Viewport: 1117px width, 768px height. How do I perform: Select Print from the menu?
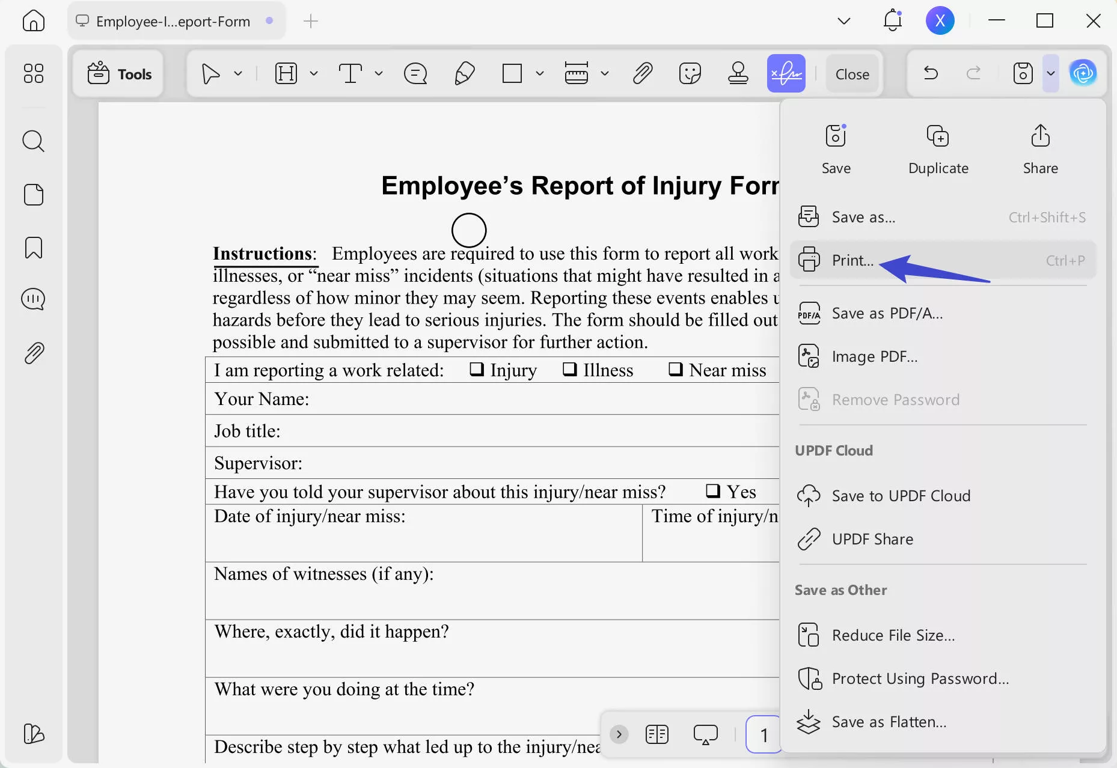tap(852, 260)
